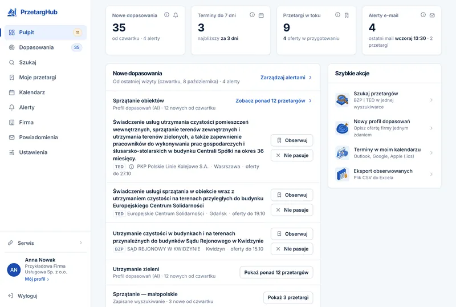Click the Szukaj magnifier icon

pyautogui.click(x=11, y=62)
